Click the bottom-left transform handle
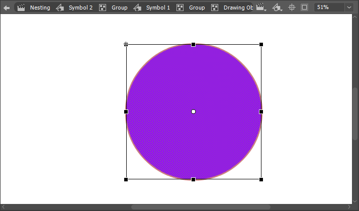The width and height of the screenshot is (359, 211). [126, 180]
